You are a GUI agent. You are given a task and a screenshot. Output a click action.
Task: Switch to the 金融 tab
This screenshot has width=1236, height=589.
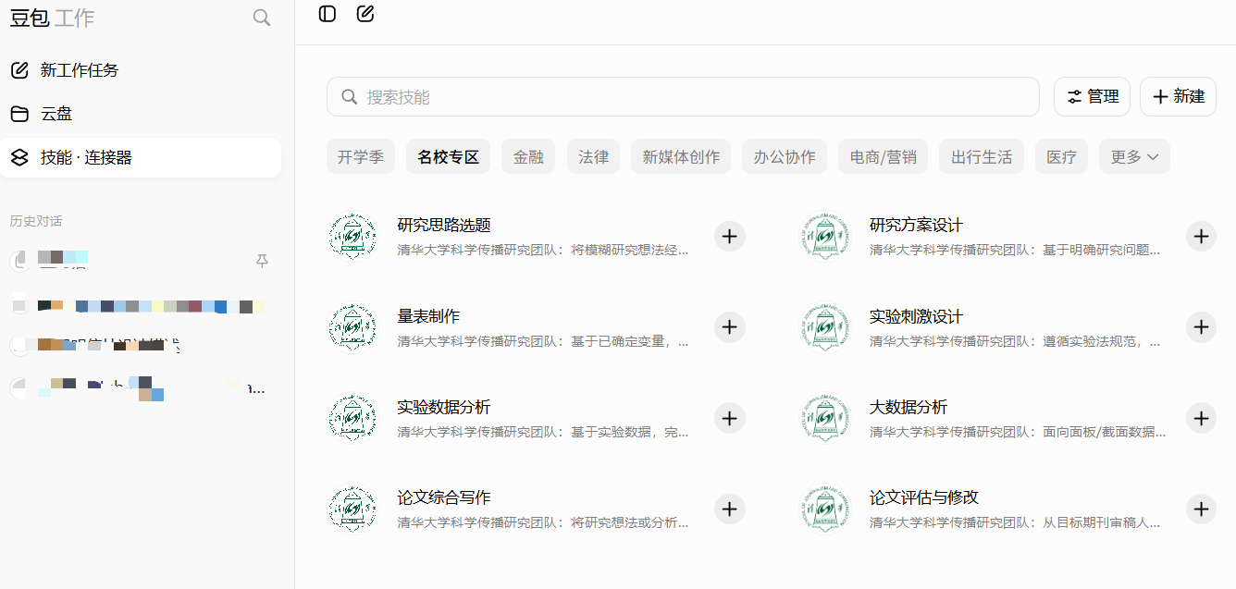click(528, 157)
